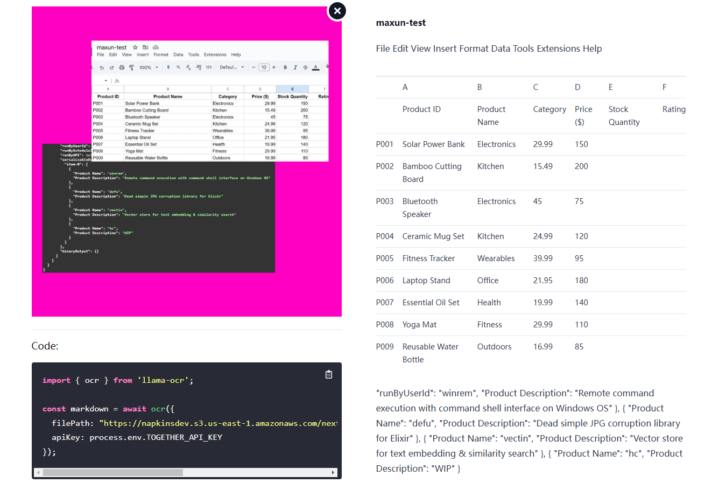The width and height of the screenshot is (726, 483).
Task: Click the 'Bamboo Cutting Board' cell
Action: coord(432,173)
